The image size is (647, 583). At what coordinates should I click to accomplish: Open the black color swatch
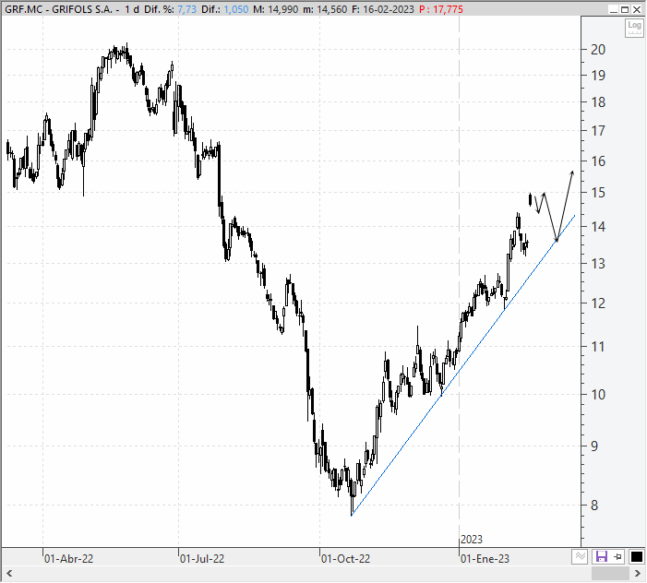[636, 557]
